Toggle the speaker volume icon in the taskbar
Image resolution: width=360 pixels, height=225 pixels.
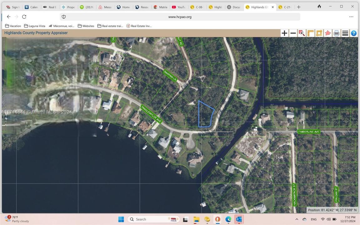[x=329, y=219]
